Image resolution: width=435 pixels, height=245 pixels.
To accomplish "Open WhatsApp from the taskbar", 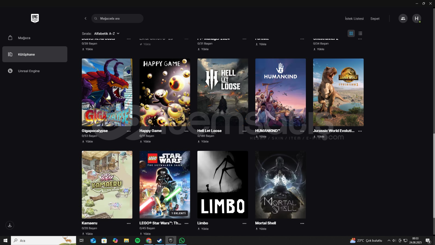I will point(182,240).
